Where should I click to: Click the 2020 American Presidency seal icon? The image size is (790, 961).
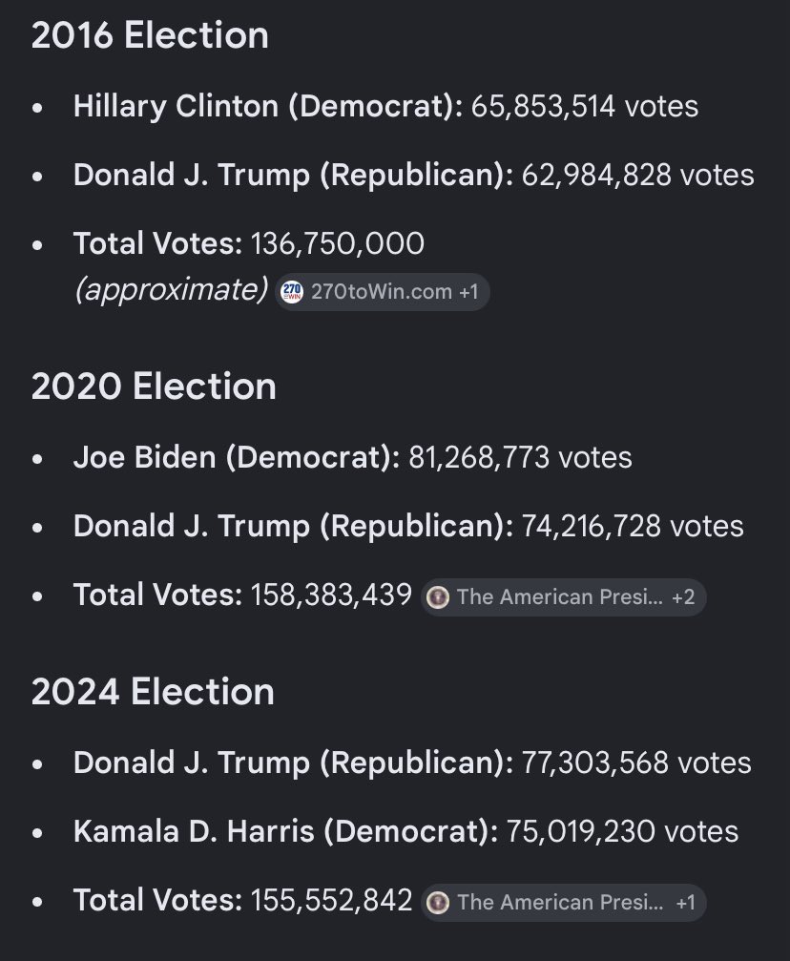point(438,597)
